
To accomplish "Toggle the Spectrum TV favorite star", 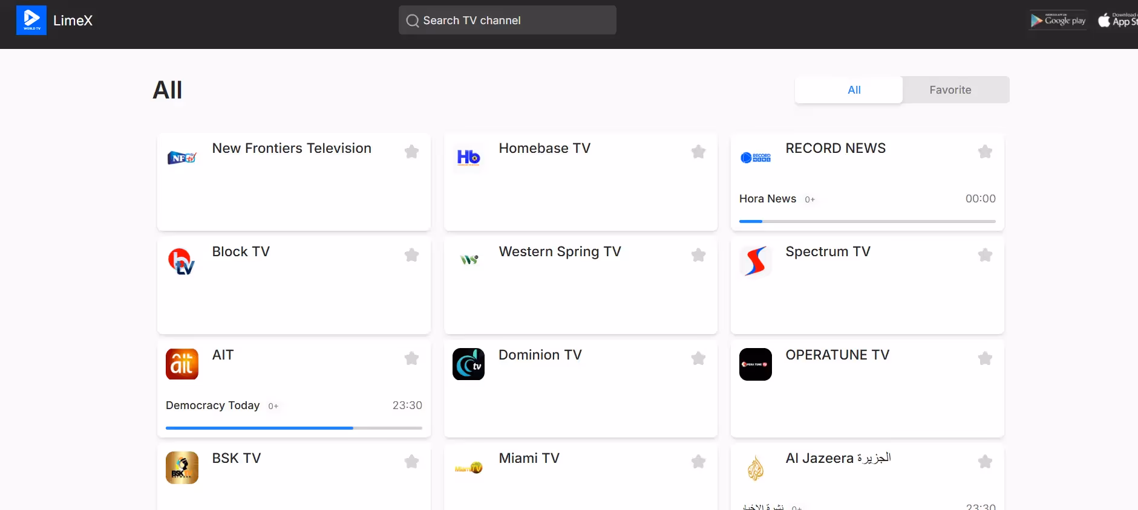I will point(985,254).
